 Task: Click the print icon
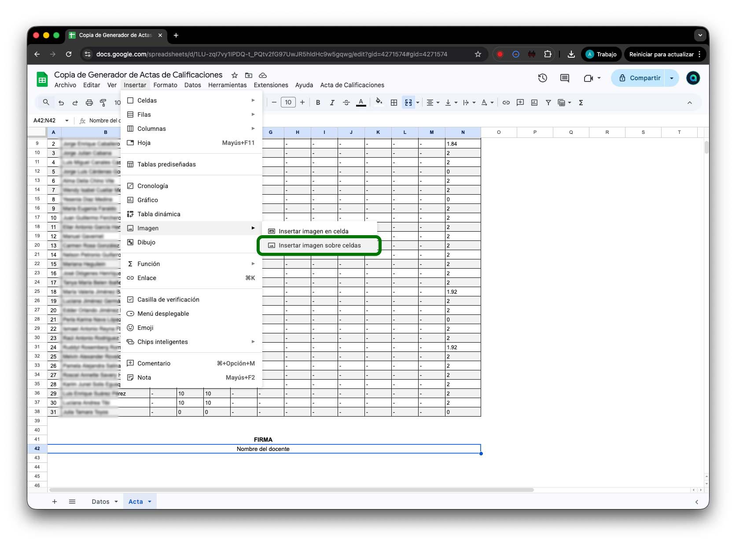click(89, 103)
